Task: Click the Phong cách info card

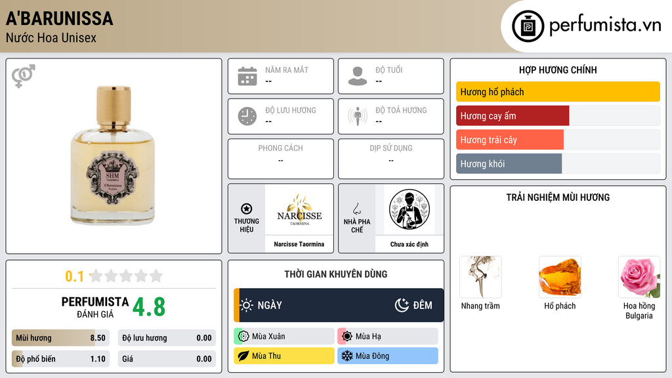Action: tap(281, 159)
